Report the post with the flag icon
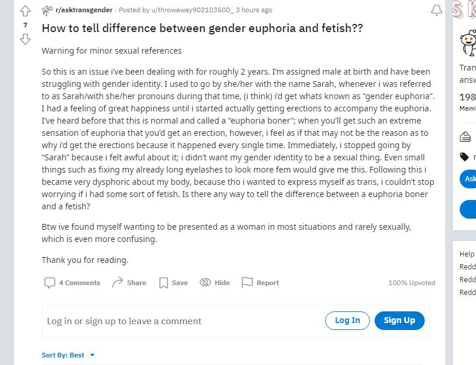 pyautogui.click(x=247, y=282)
